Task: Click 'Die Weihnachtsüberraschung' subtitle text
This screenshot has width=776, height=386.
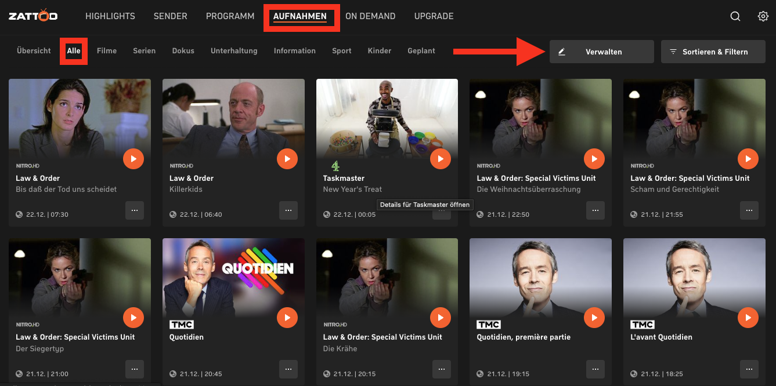Action: (529, 190)
